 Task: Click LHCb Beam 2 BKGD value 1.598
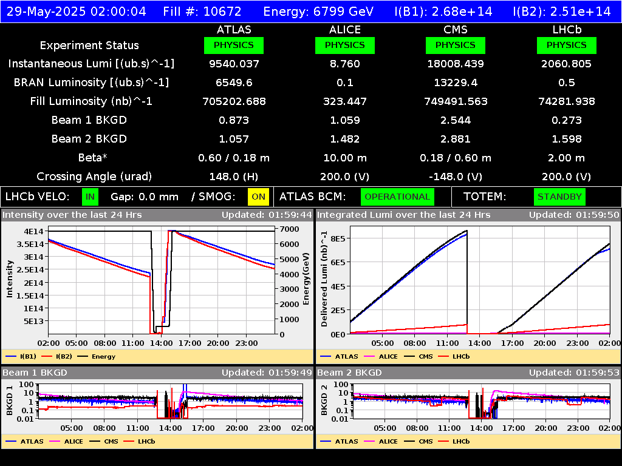click(567, 139)
